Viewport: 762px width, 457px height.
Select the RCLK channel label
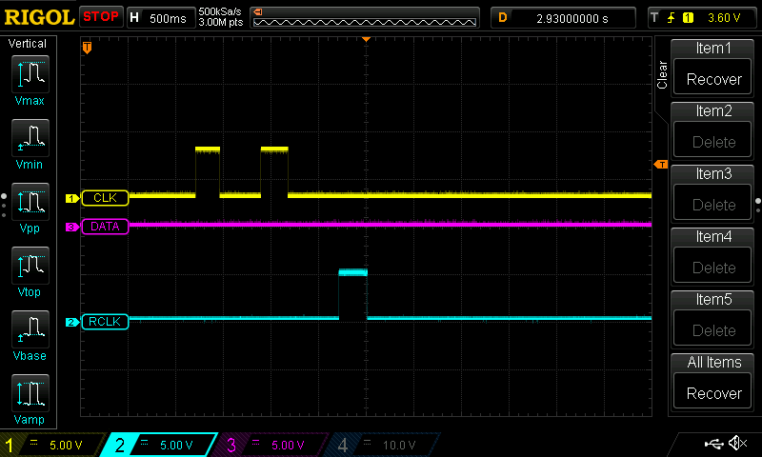(105, 322)
